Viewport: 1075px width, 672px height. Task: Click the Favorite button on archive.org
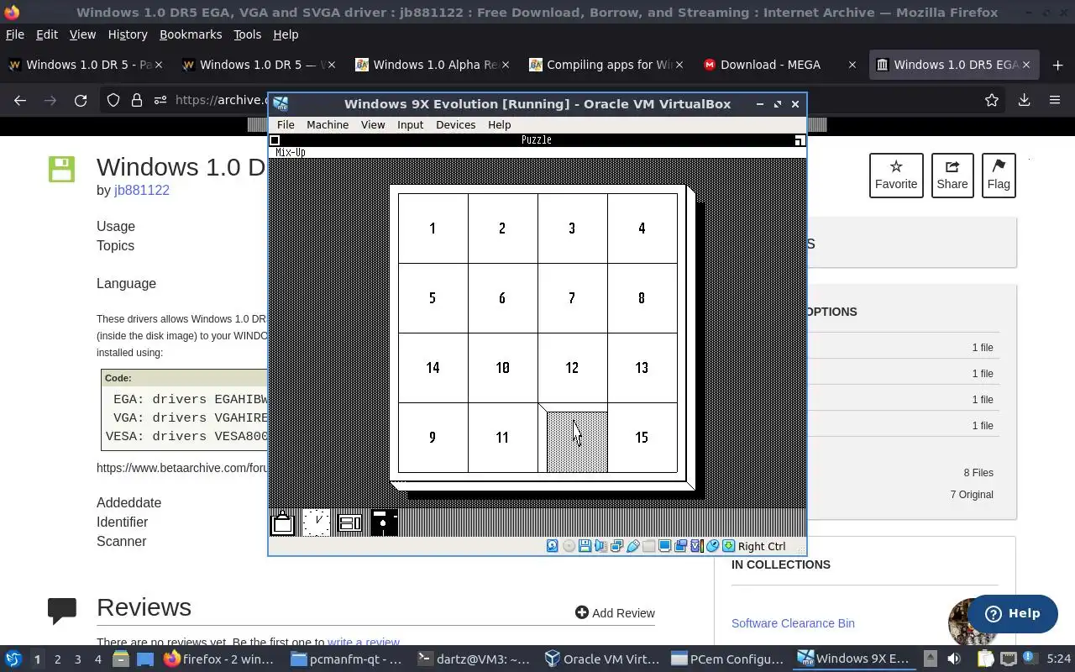pos(896,176)
